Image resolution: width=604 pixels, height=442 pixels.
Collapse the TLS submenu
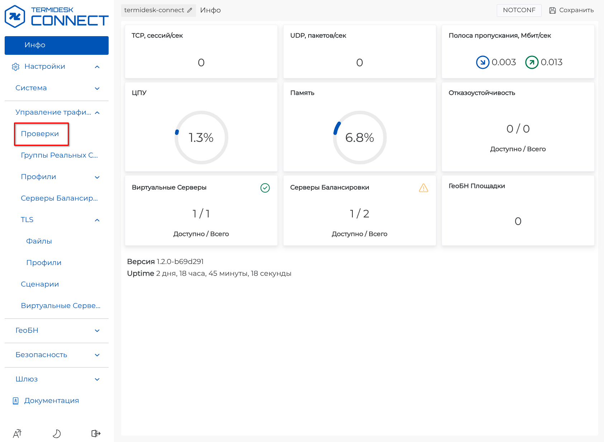pos(97,220)
